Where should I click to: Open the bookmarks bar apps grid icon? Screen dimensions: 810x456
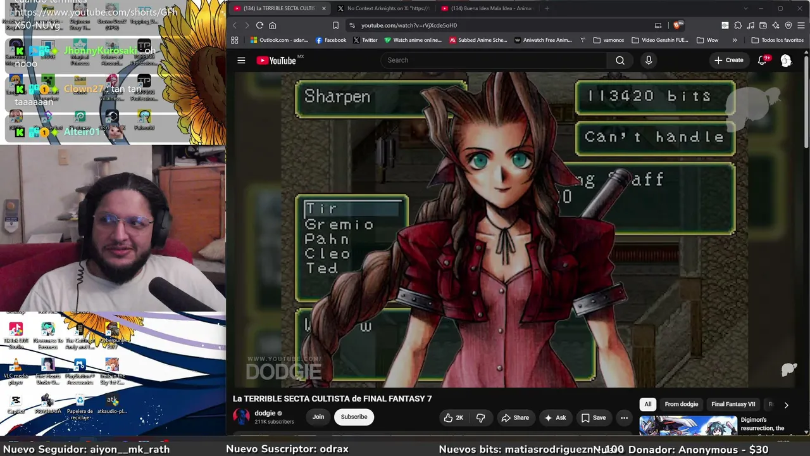pos(234,40)
